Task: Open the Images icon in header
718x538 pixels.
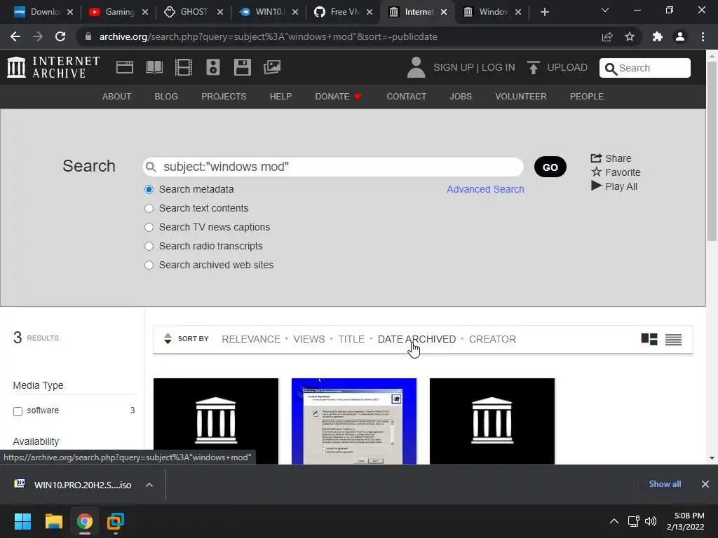Action: (272, 67)
